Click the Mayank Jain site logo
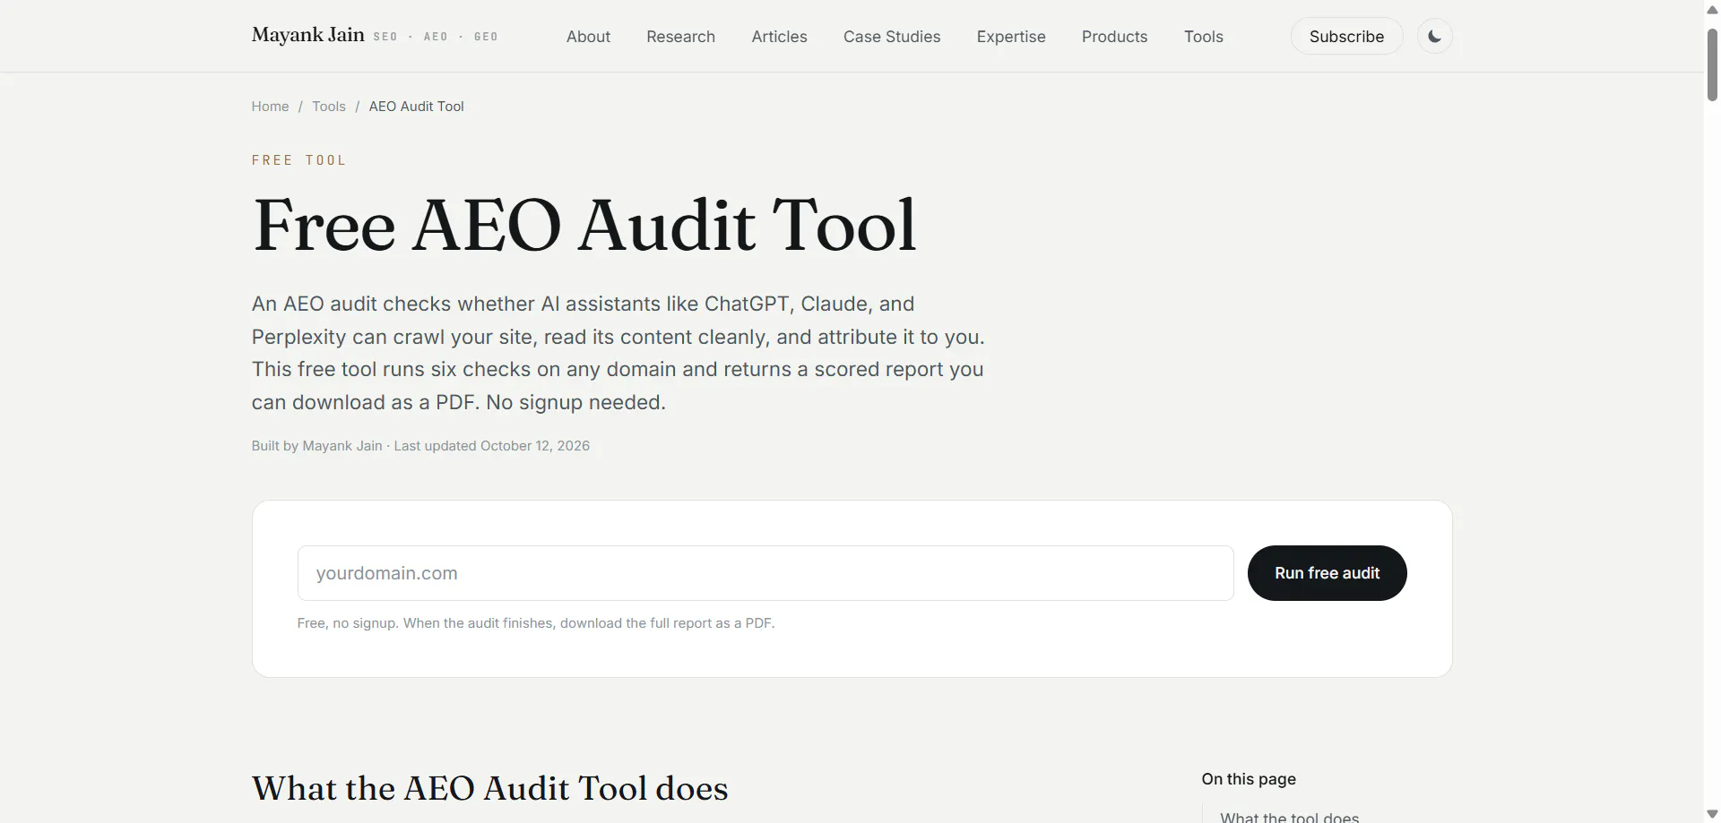The image size is (1721, 823). coord(307,35)
